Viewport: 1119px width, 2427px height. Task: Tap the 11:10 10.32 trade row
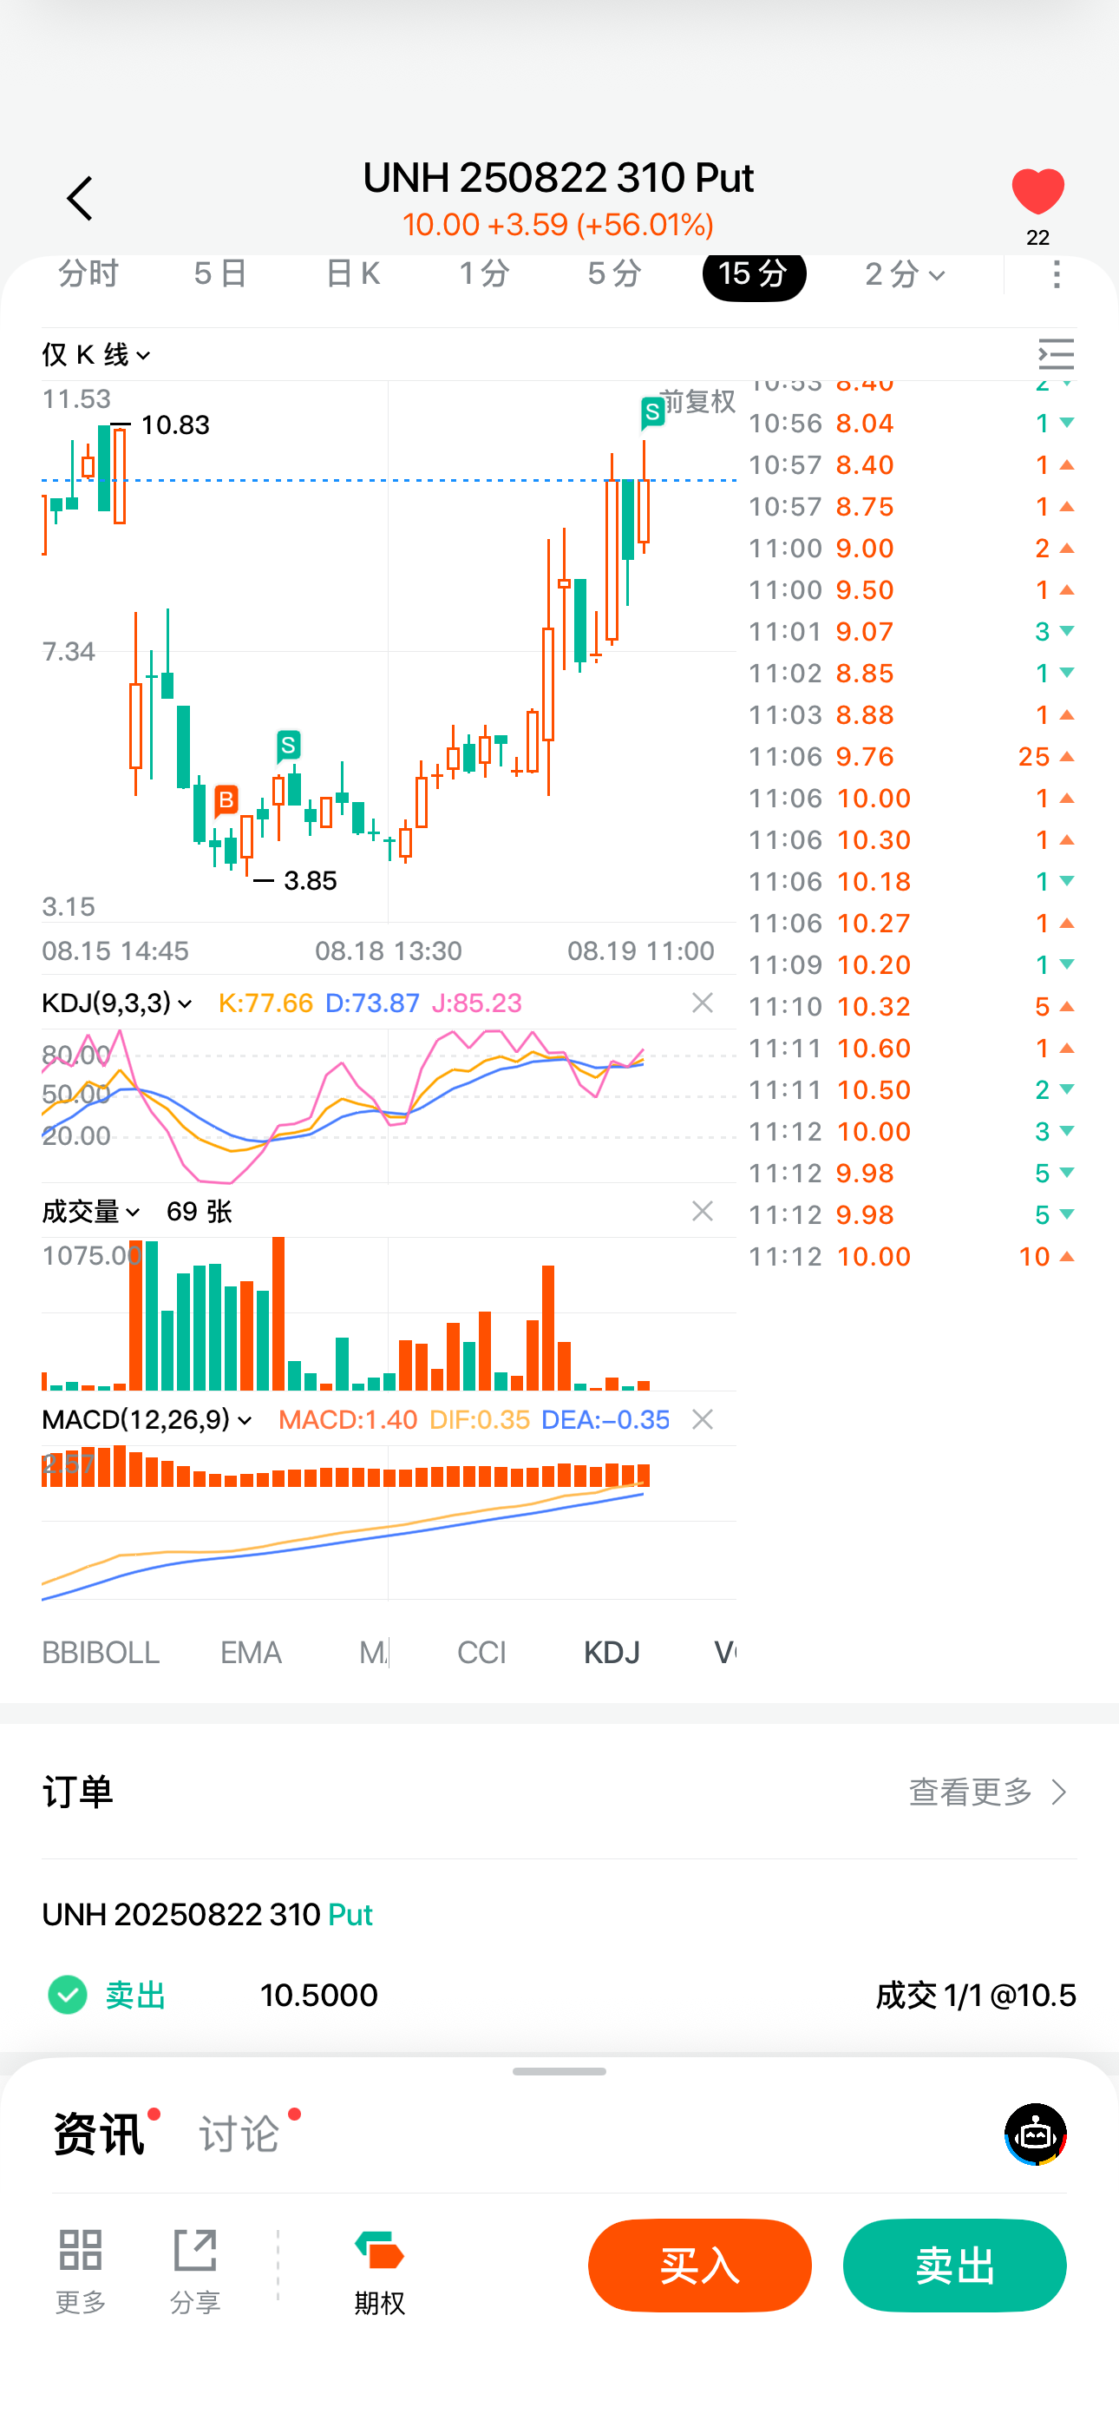tap(912, 1006)
